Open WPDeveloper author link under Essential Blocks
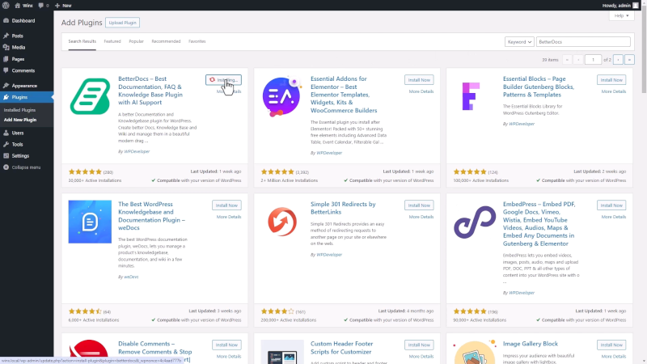Image resolution: width=647 pixels, height=364 pixels. (522, 124)
